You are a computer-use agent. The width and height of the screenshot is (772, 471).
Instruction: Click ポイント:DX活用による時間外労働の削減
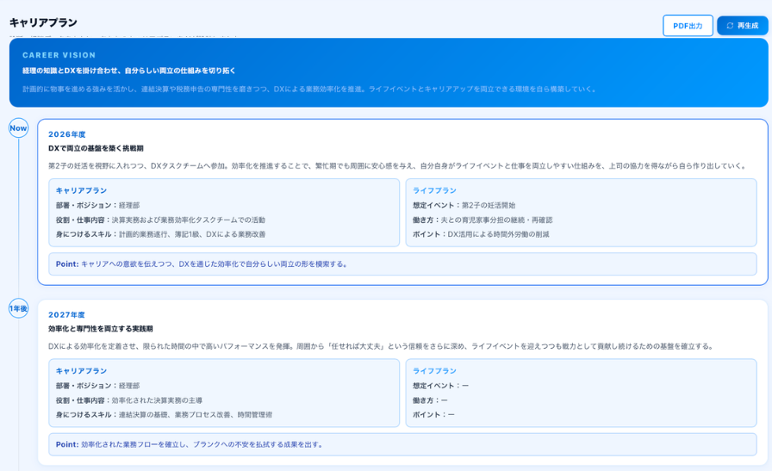(x=481, y=234)
